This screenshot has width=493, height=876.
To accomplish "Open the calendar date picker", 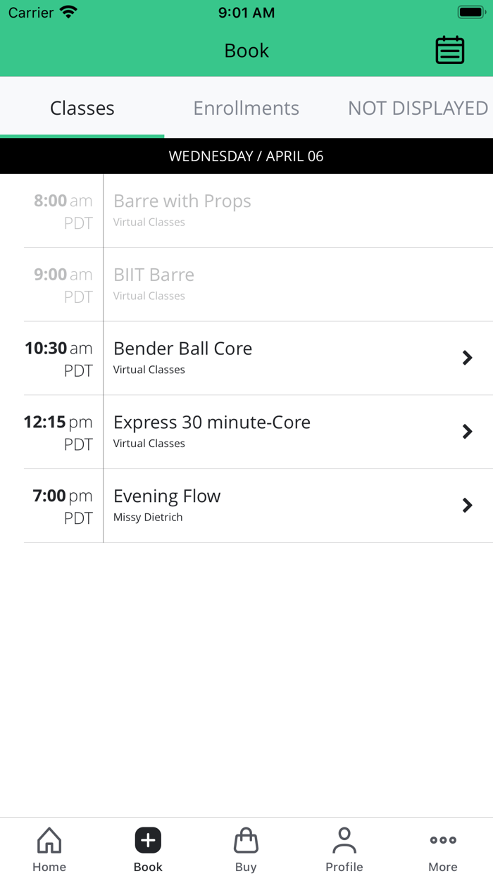I will click(449, 49).
